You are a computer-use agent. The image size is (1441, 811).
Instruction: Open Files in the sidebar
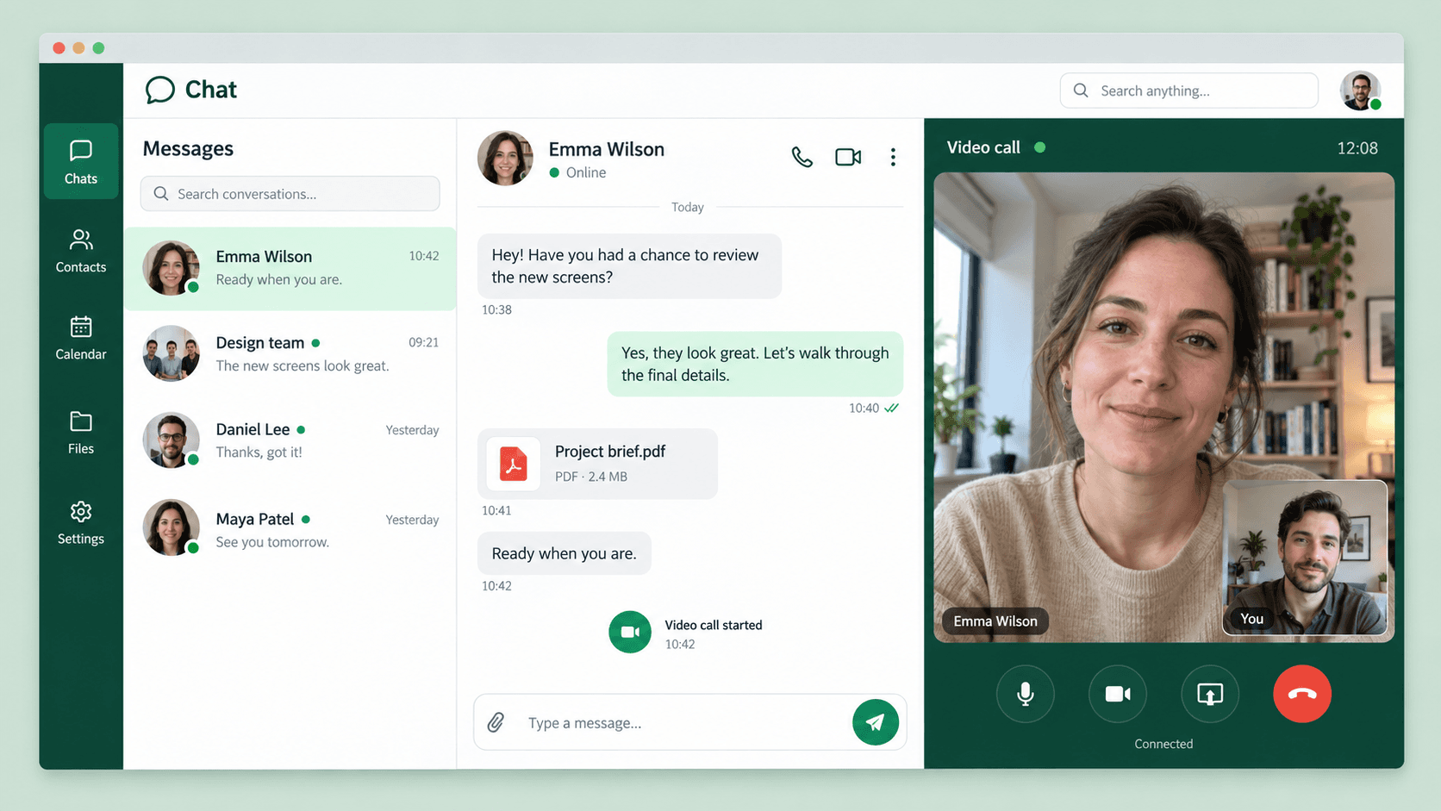(x=81, y=433)
